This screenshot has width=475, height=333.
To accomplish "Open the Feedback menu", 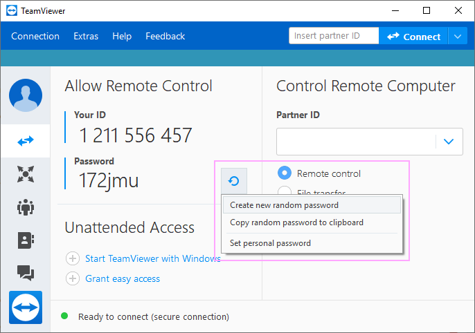I will point(165,36).
